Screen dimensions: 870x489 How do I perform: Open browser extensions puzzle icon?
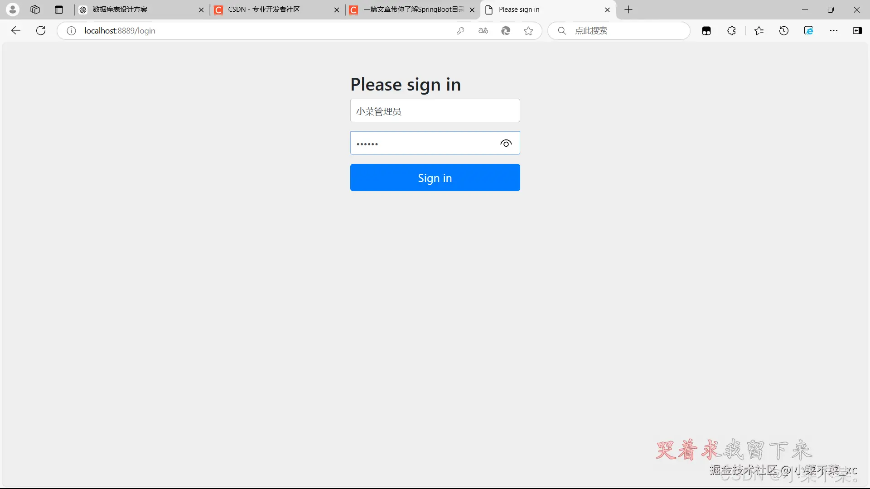coord(731,31)
